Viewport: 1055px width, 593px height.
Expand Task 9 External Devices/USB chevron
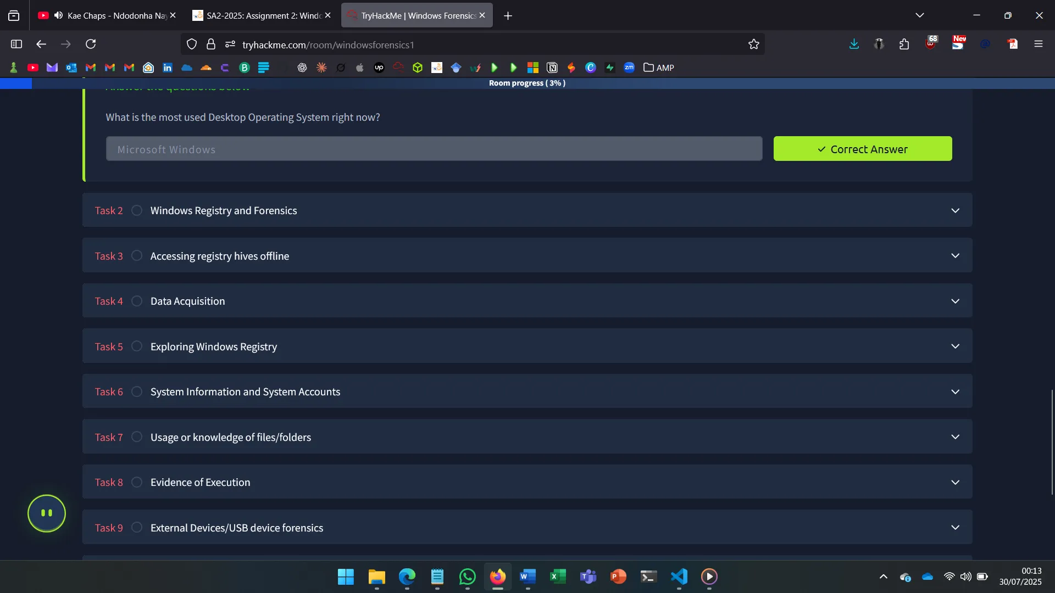955,528
